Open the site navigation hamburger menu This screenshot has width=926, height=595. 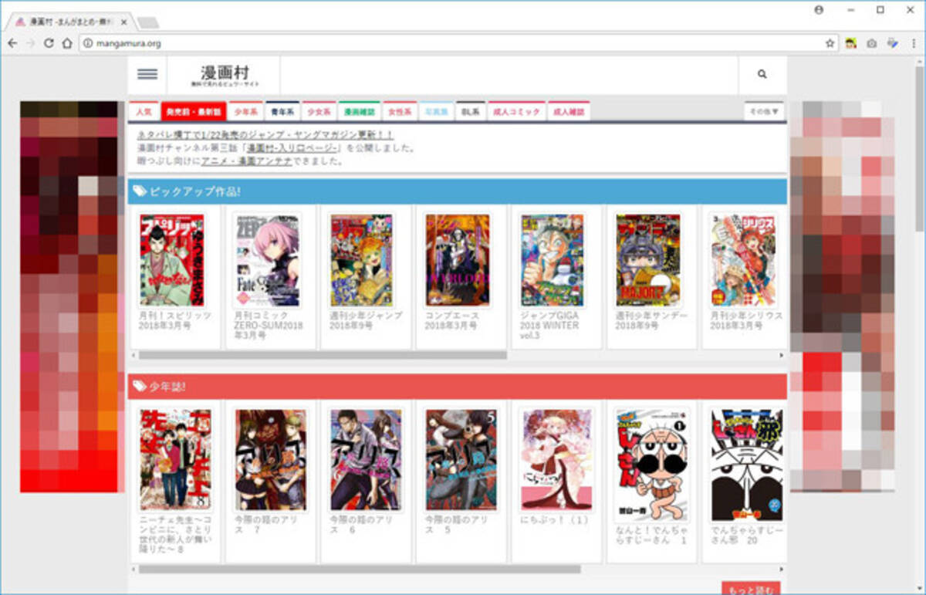click(147, 74)
